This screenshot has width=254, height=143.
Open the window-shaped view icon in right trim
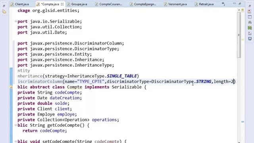[250, 17]
